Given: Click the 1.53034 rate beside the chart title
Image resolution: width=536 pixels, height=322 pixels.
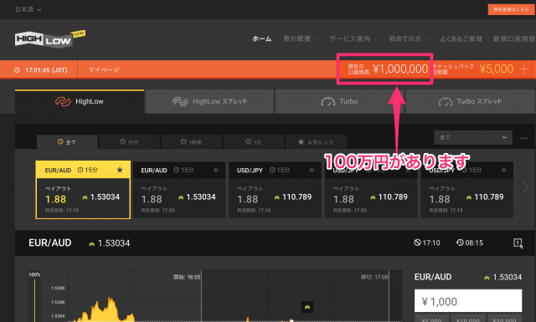Looking at the screenshot, I should 114,243.
